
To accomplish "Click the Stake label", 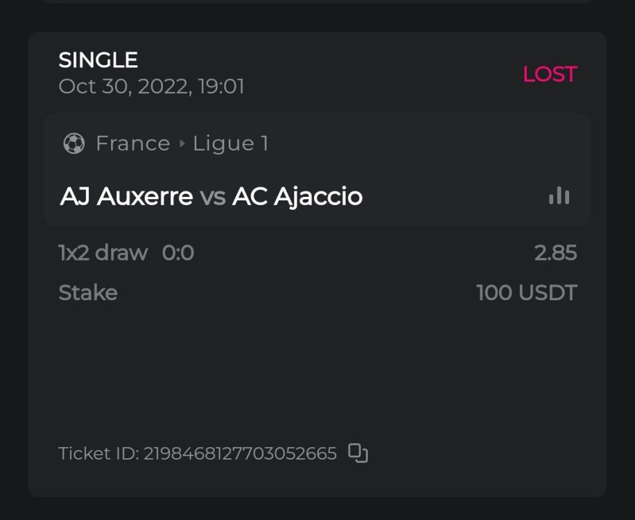I will 88,293.
